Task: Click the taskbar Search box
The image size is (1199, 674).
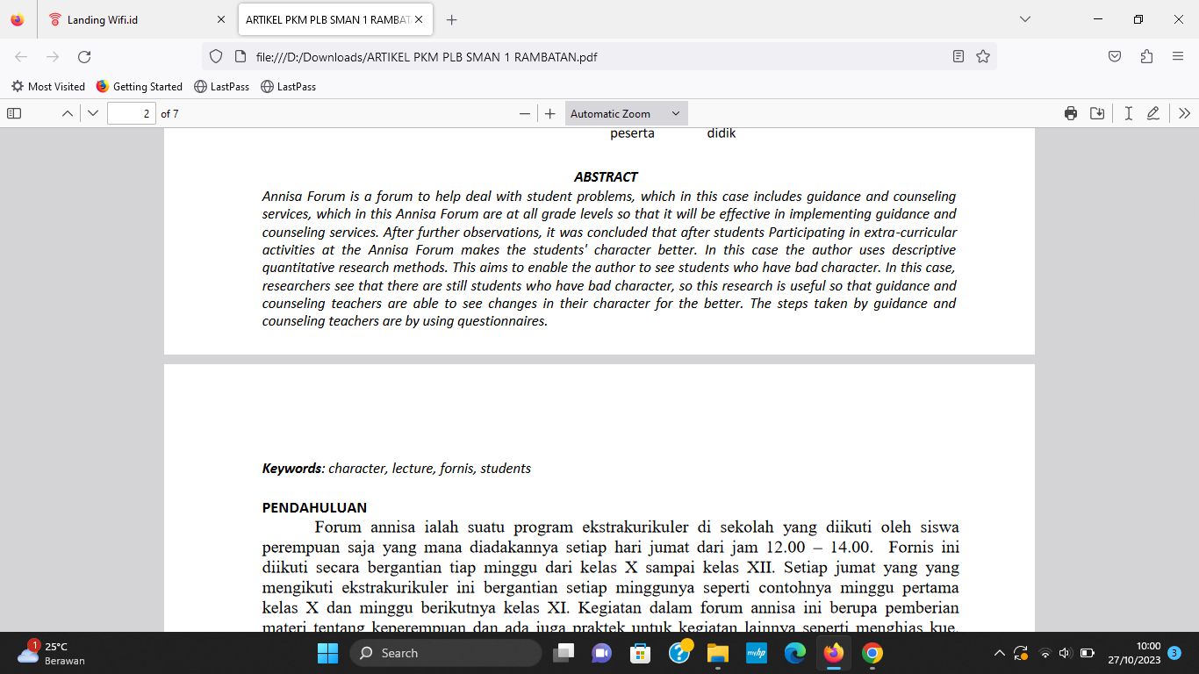Action: (x=446, y=653)
